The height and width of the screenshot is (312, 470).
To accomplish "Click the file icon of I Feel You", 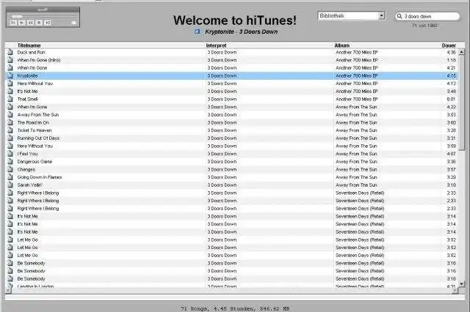I will click(x=10, y=154).
